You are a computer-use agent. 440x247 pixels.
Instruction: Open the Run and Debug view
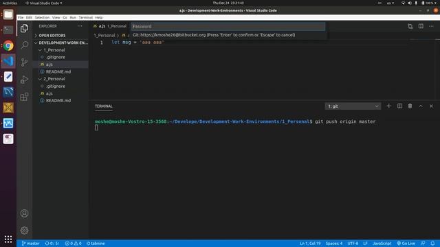click(x=25, y=80)
